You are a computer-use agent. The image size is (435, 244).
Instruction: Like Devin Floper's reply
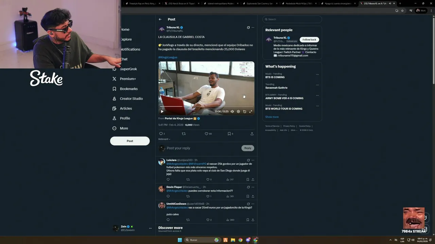(208, 196)
